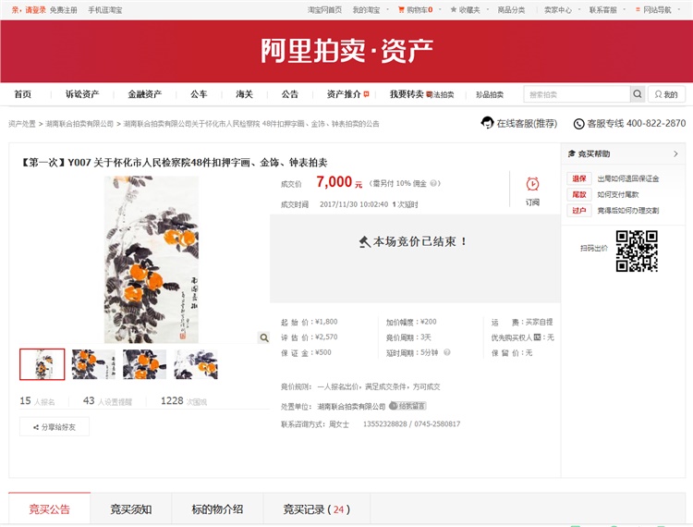This screenshot has width=693, height=527.
Task: Expand the 竞买帮助 panel arrow
Action: [675, 153]
